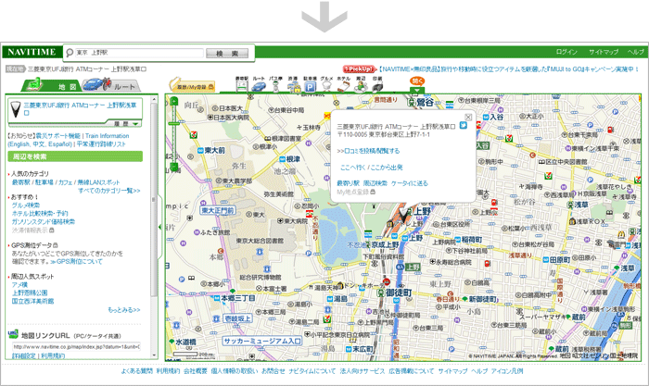
Task: Open the ヘルプ link in header
Action: pyautogui.click(x=635, y=52)
